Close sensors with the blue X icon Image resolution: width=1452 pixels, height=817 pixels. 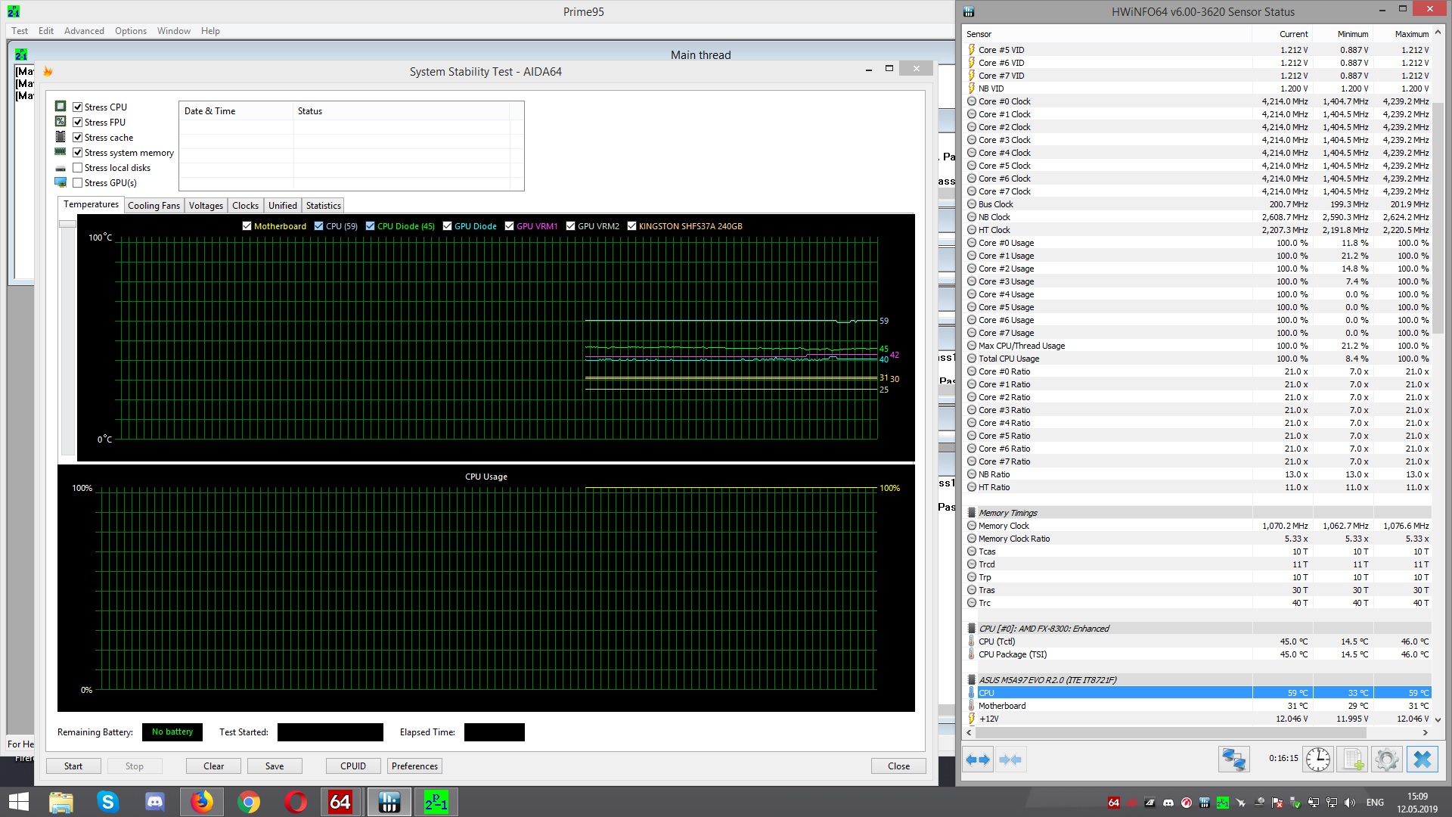point(1422,760)
